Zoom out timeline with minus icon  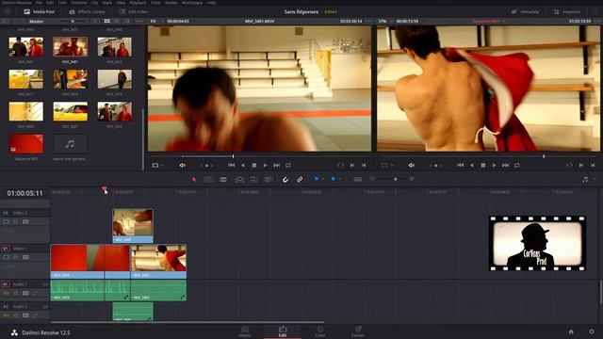(372, 179)
